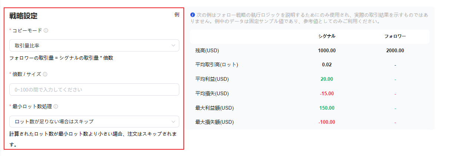Open the ロット数が足りない場合はスキップ dropdown arrow
The width and height of the screenshot is (452, 156).
(173, 122)
